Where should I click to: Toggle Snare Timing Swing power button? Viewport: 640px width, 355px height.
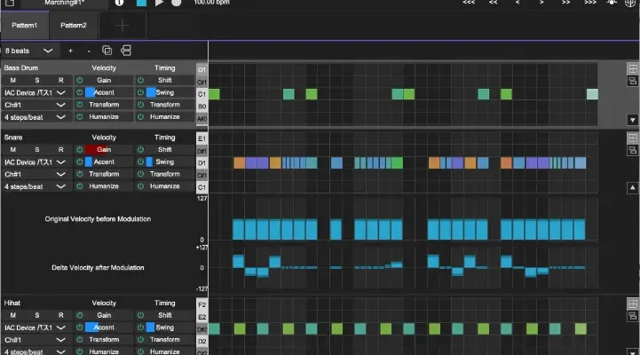coord(140,162)
